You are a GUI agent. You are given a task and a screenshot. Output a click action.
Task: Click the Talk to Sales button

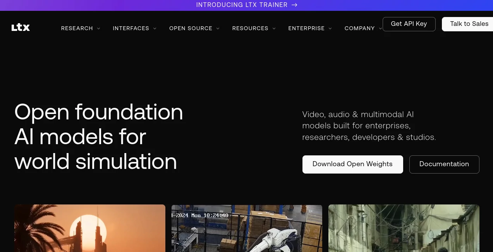click(467, 24)
